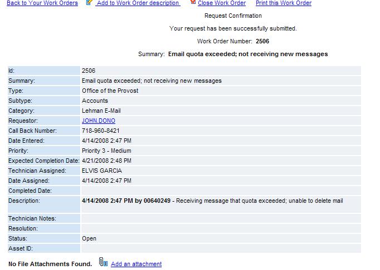Open requestor JOHN.DONO profile link
Viewport: 380px width, 270px height.
98,121
